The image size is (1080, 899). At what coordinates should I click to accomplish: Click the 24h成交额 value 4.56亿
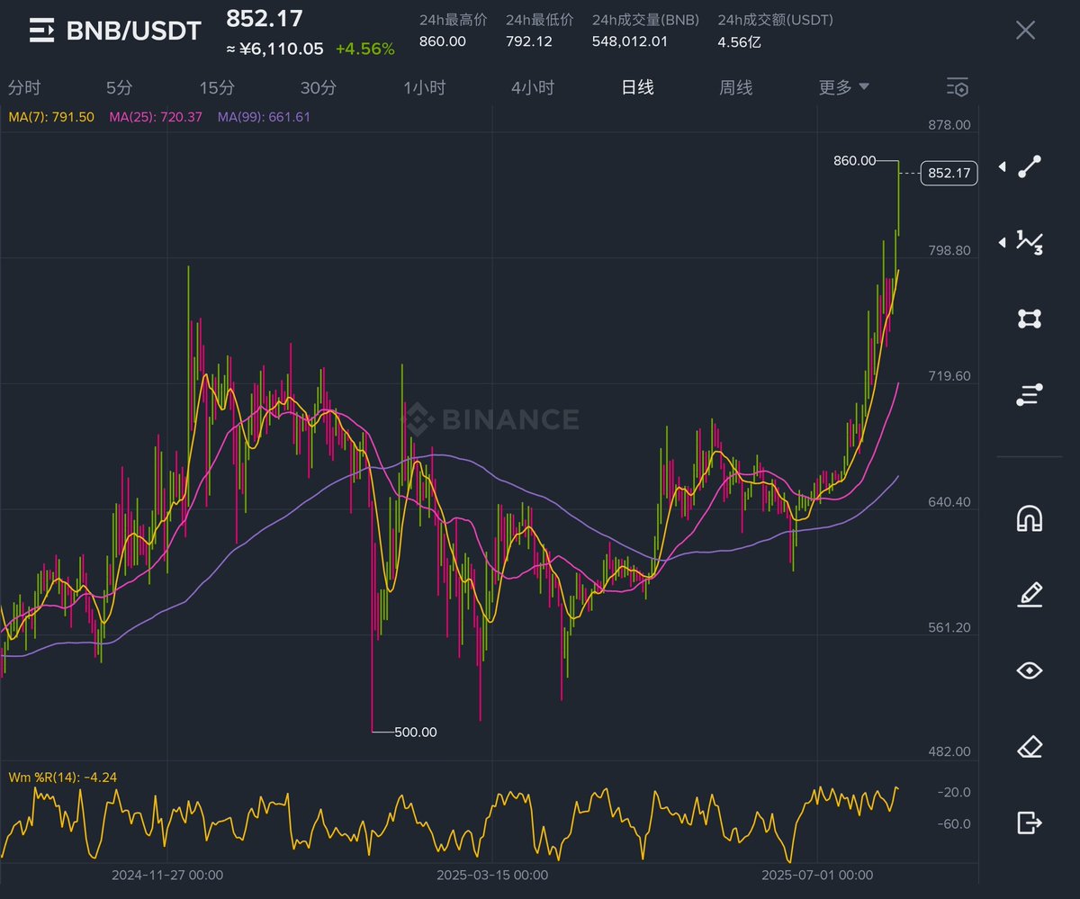point(739,41)
